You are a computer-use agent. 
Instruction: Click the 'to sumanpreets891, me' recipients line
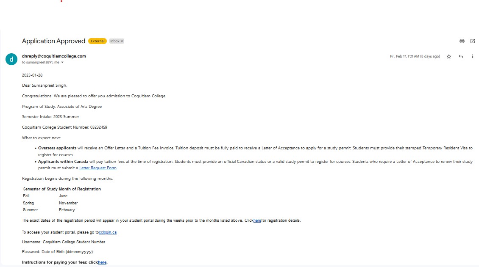point(41,62)
